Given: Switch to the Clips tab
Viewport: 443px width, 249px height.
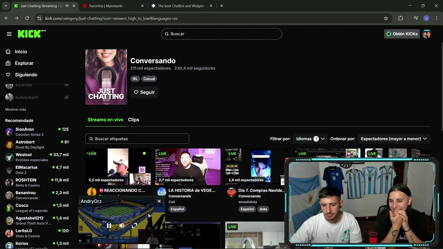Looking at the screenshot, I should pos(134,120).
